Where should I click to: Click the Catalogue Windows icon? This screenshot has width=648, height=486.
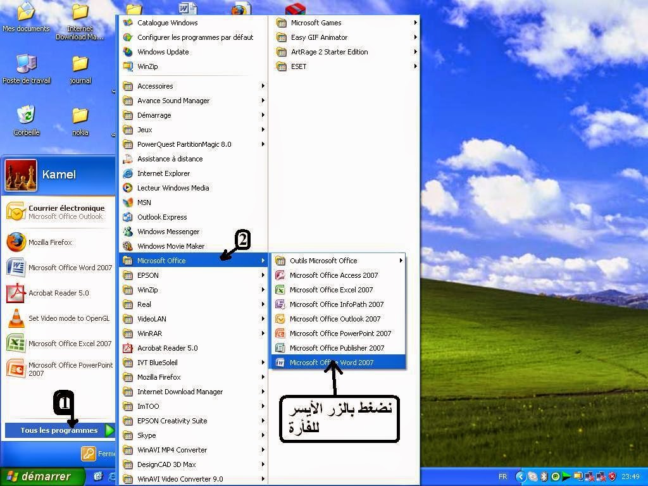pyautogui.click(x=128, y=23)
